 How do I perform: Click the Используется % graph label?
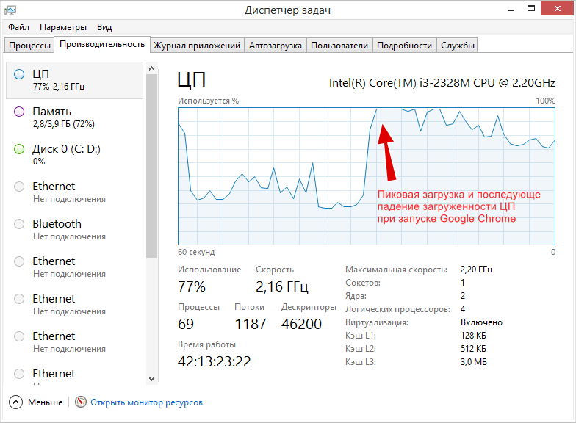point(209,101)
